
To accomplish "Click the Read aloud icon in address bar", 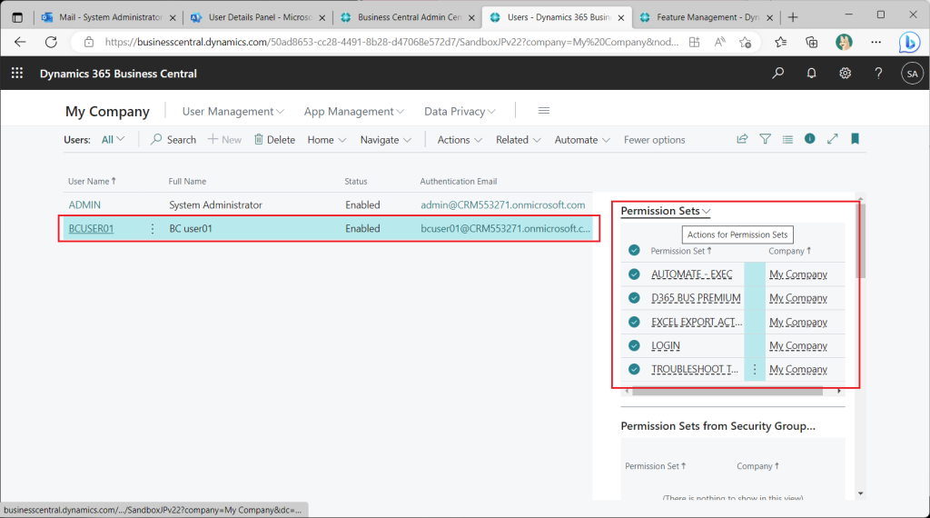I will (x=719, y=42).
